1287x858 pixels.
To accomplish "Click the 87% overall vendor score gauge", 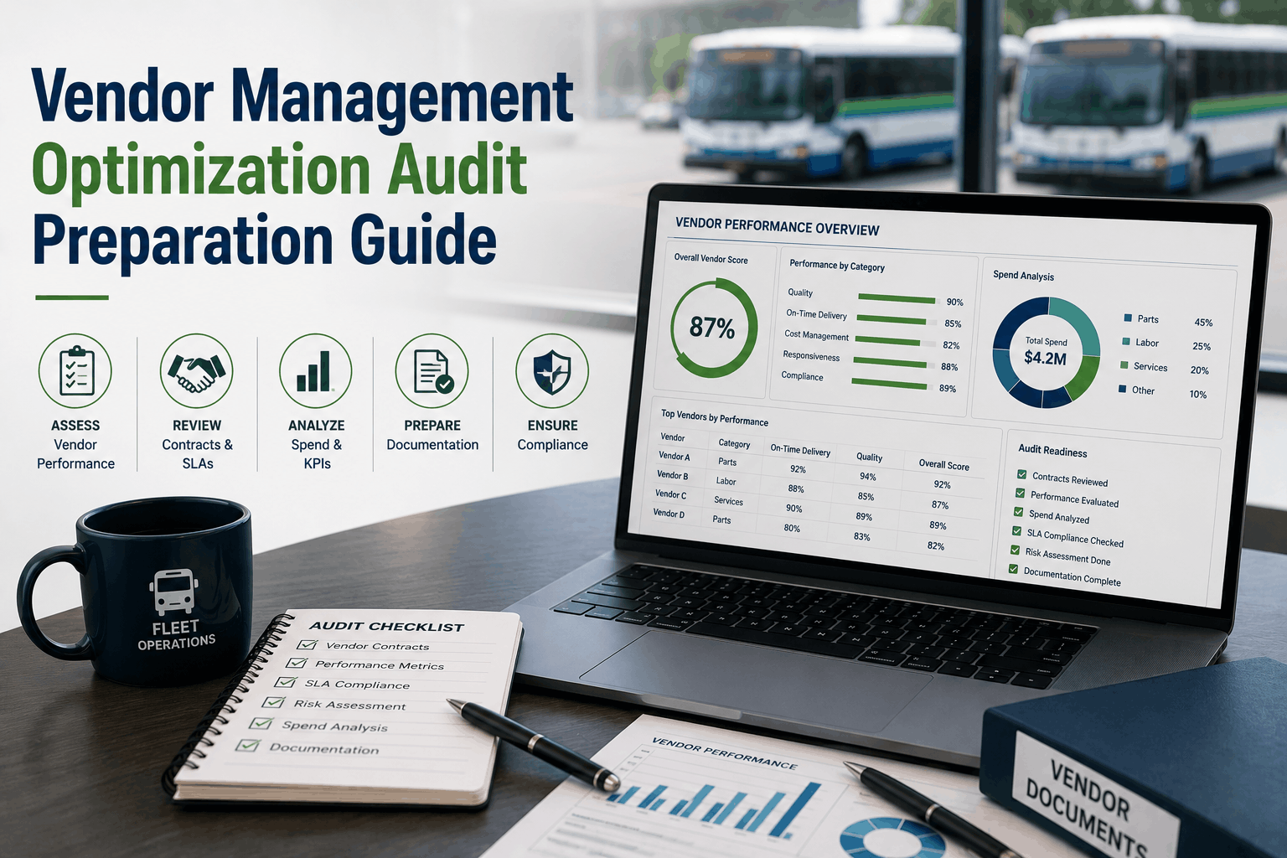I will click(714, 328).
